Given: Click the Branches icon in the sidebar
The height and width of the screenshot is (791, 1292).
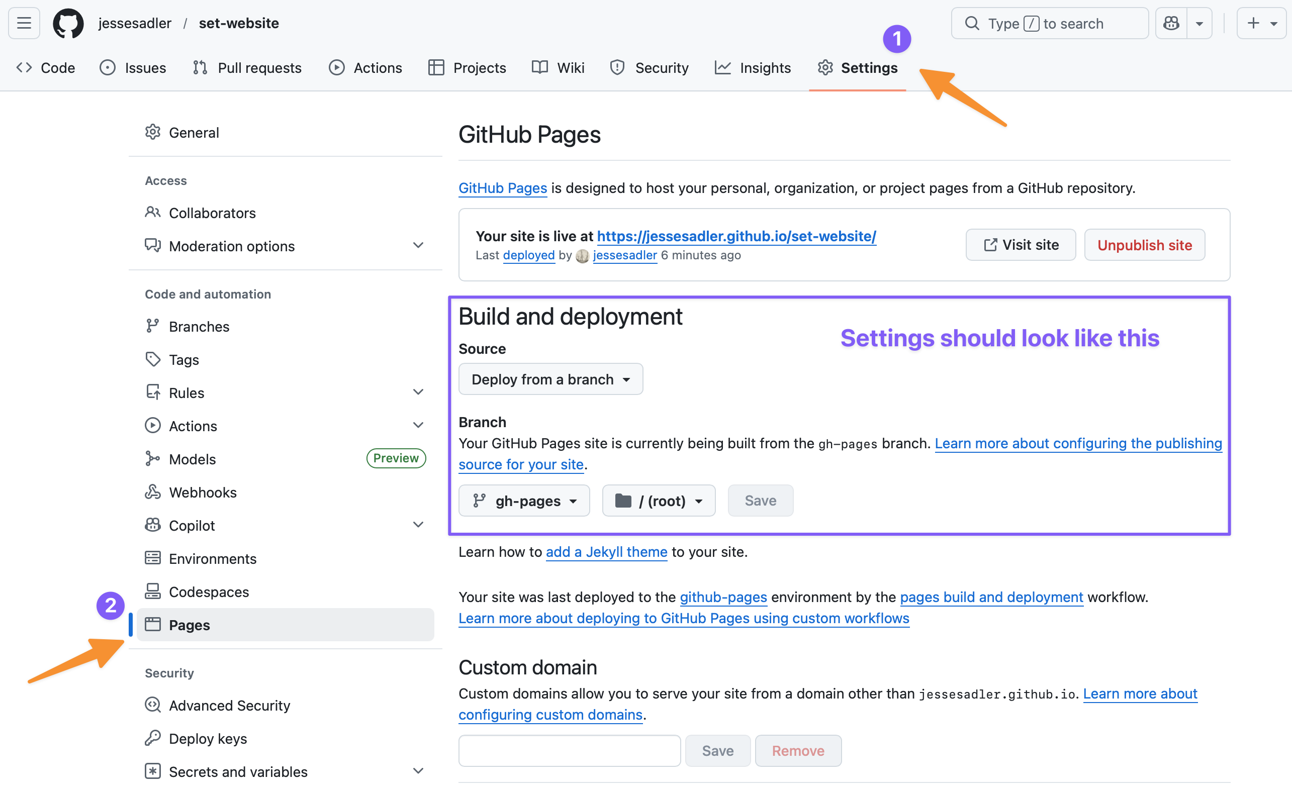Looking at the screenshot, I should [153, 326].
